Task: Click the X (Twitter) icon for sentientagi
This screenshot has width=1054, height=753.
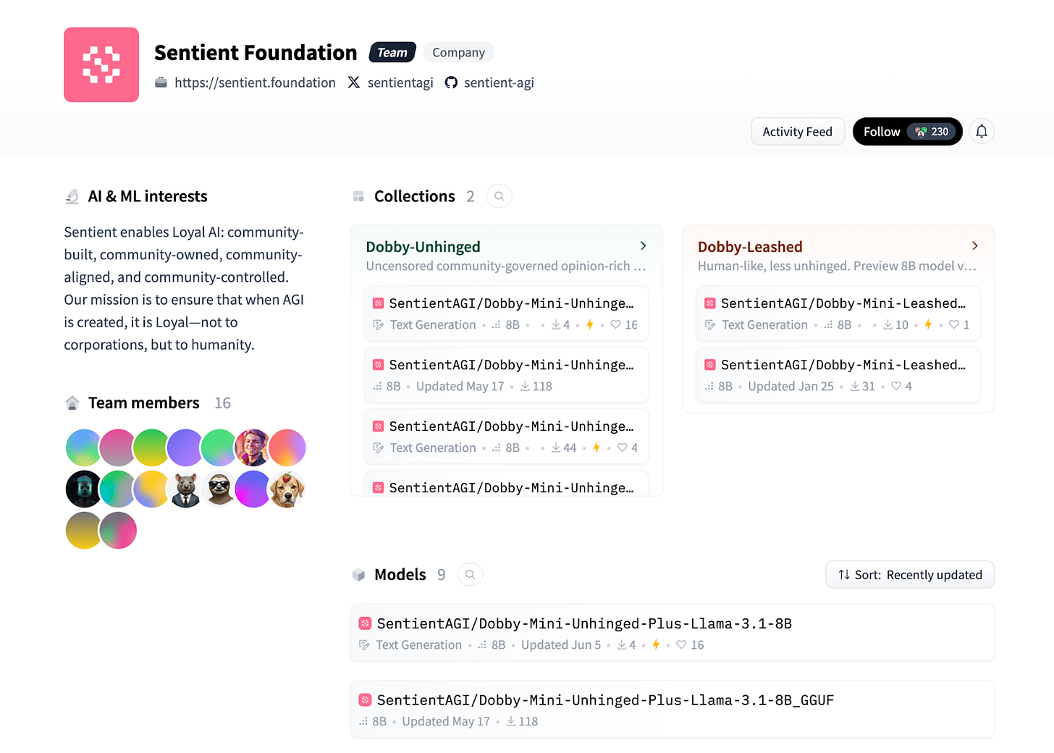Action: pos(353,83)
